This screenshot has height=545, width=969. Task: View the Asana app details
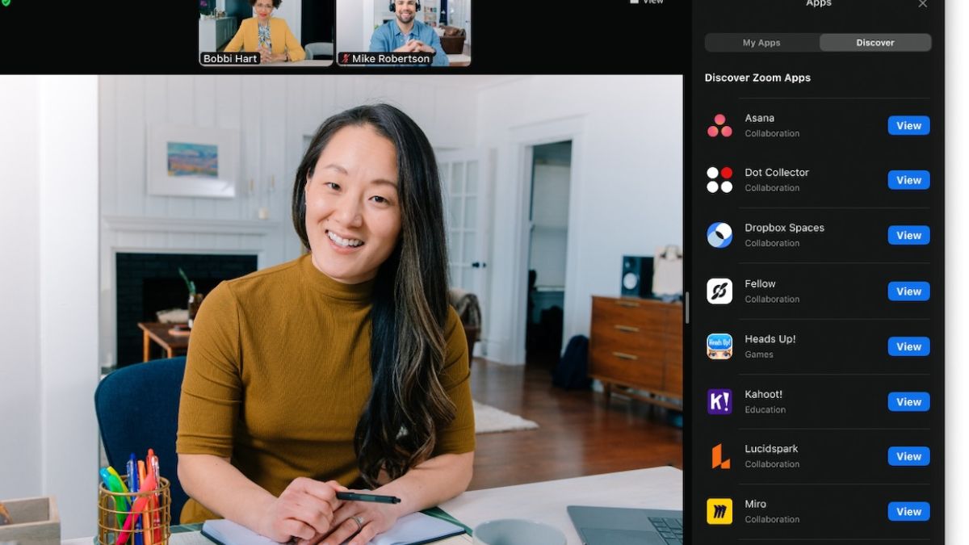tap(908, 125)
